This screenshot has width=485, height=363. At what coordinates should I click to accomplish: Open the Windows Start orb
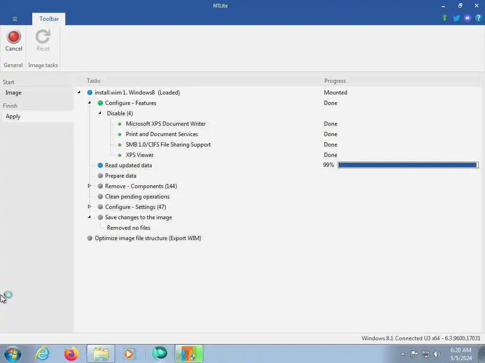(13, 354)
